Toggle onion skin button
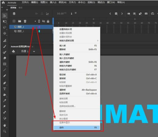 tap(128, 14)
